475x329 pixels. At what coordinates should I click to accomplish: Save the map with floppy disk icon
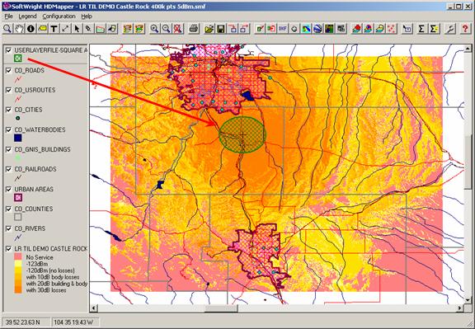tap(221, 29)
